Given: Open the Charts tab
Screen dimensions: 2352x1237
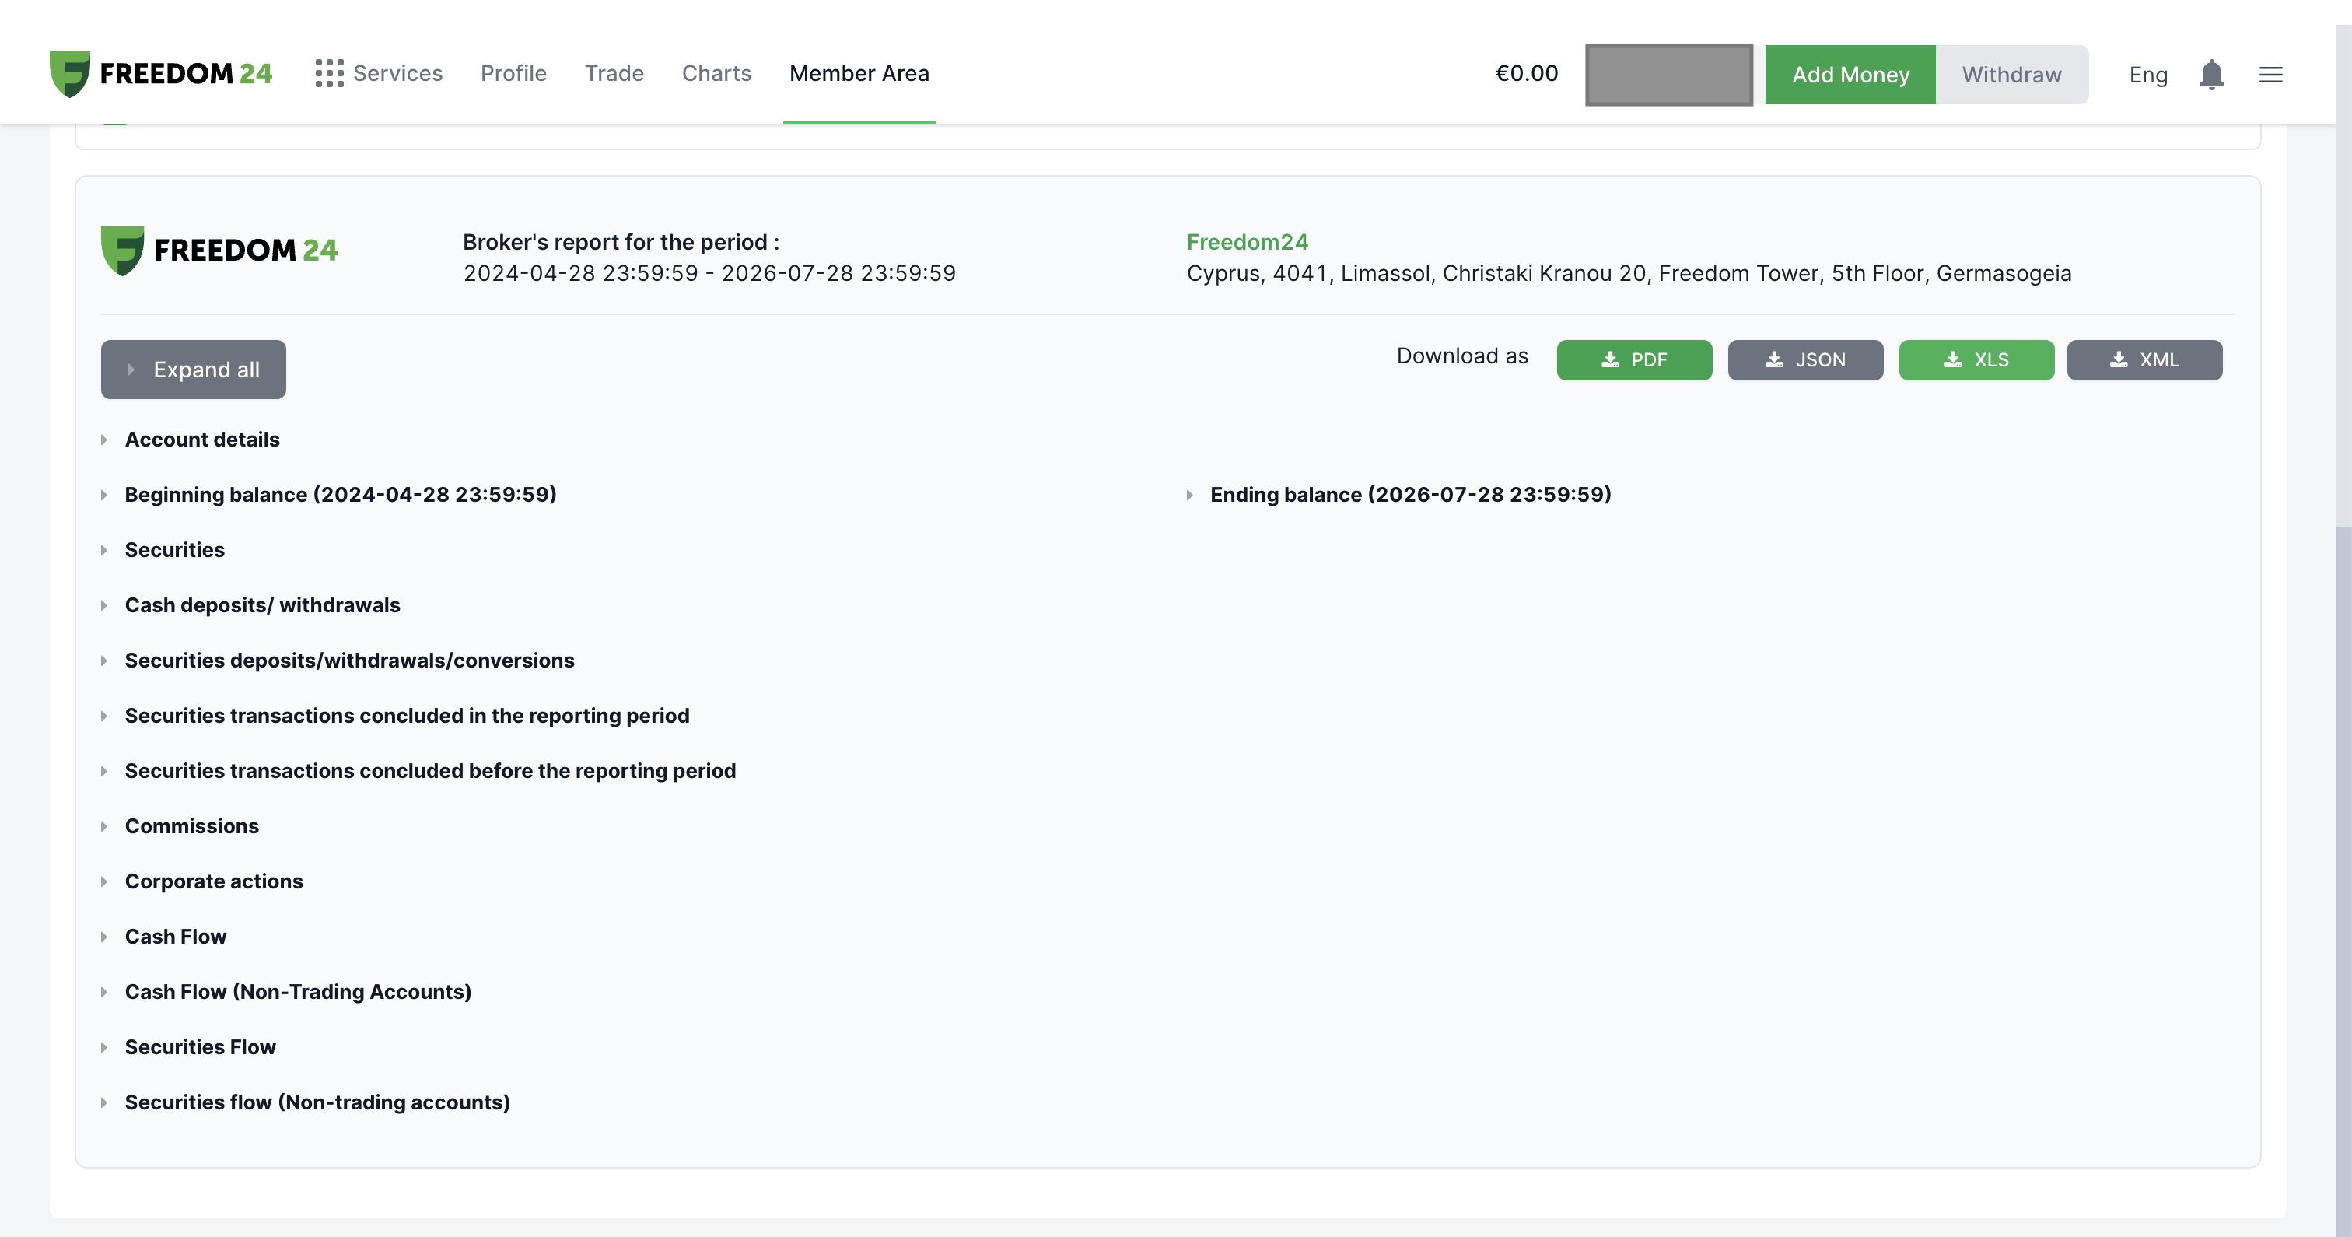Looking at the screenshot, I should tap(717, 73).
